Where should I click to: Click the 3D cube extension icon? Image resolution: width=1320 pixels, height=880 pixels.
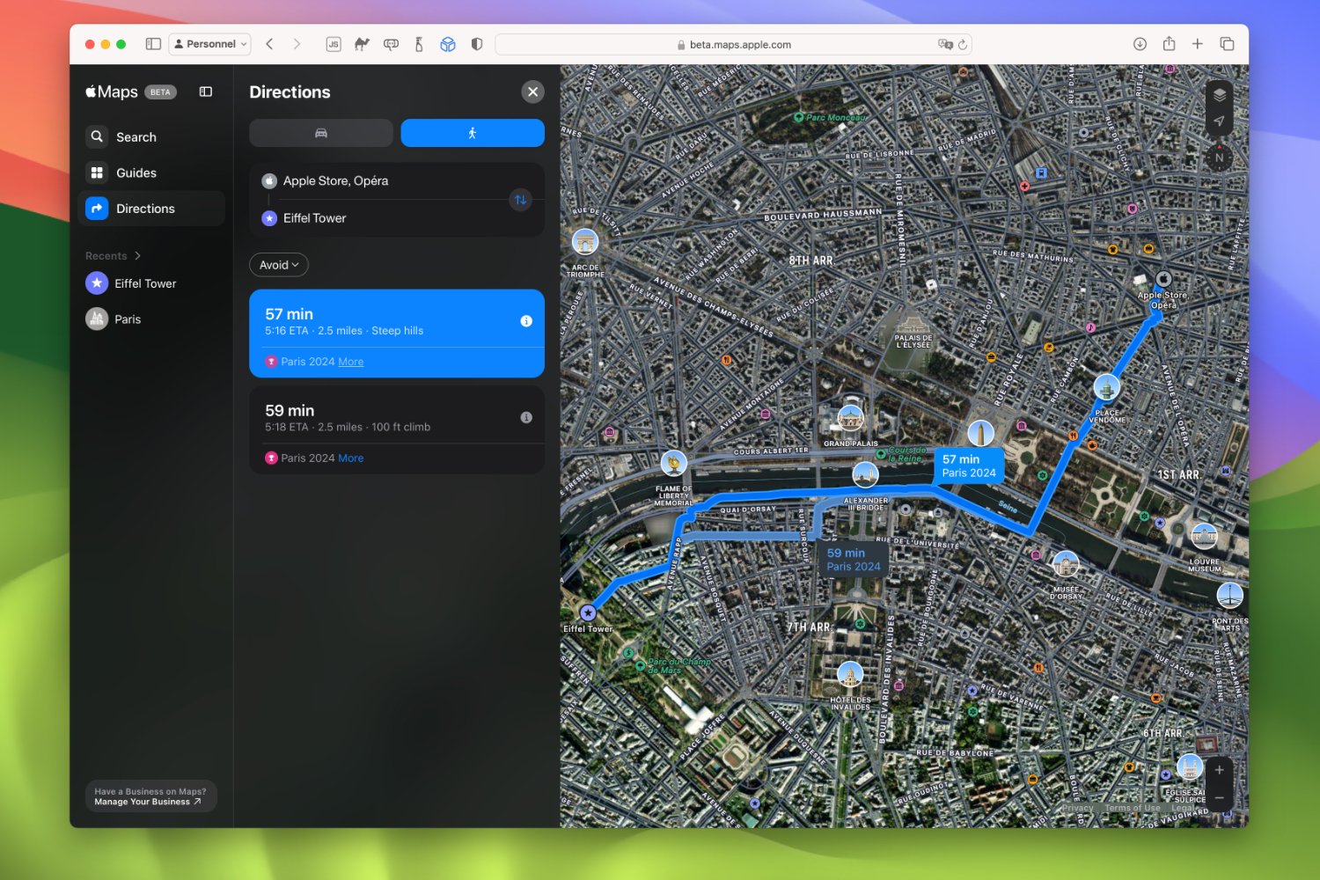pos(448,44)
